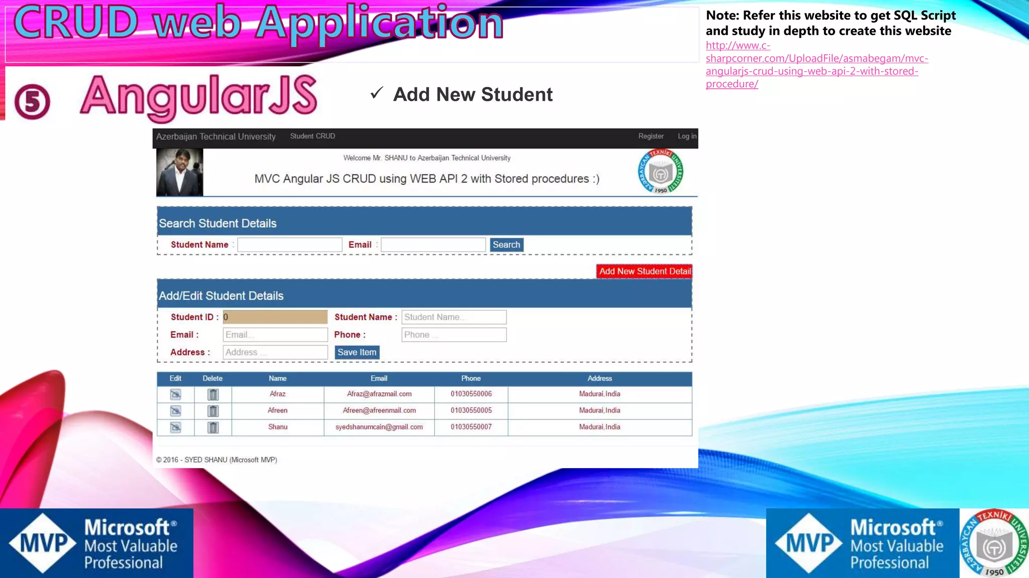This screenshot has height=578, width=1029.
Task: Select the name cell Afreen
Action: tap(277, 410)
